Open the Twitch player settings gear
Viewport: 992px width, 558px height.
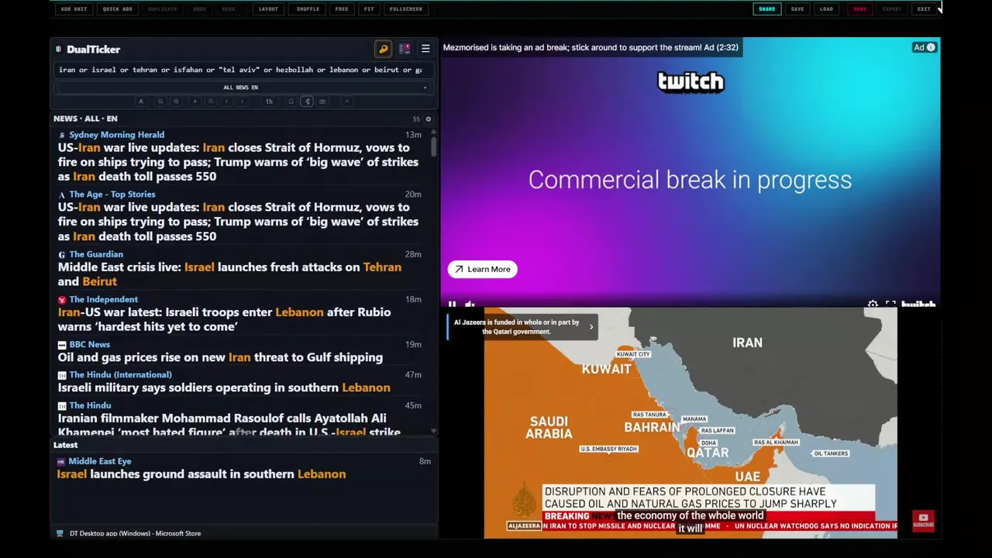click(x=873, y=305)
